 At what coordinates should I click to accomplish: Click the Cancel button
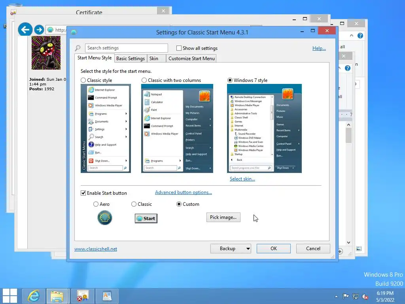click(x=313, y=249)
